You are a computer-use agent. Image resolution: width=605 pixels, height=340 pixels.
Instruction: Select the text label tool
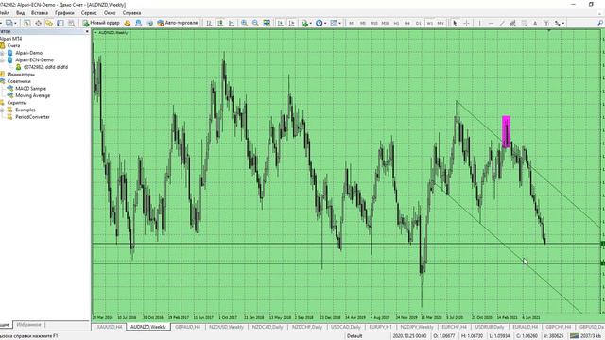[546, 23]
